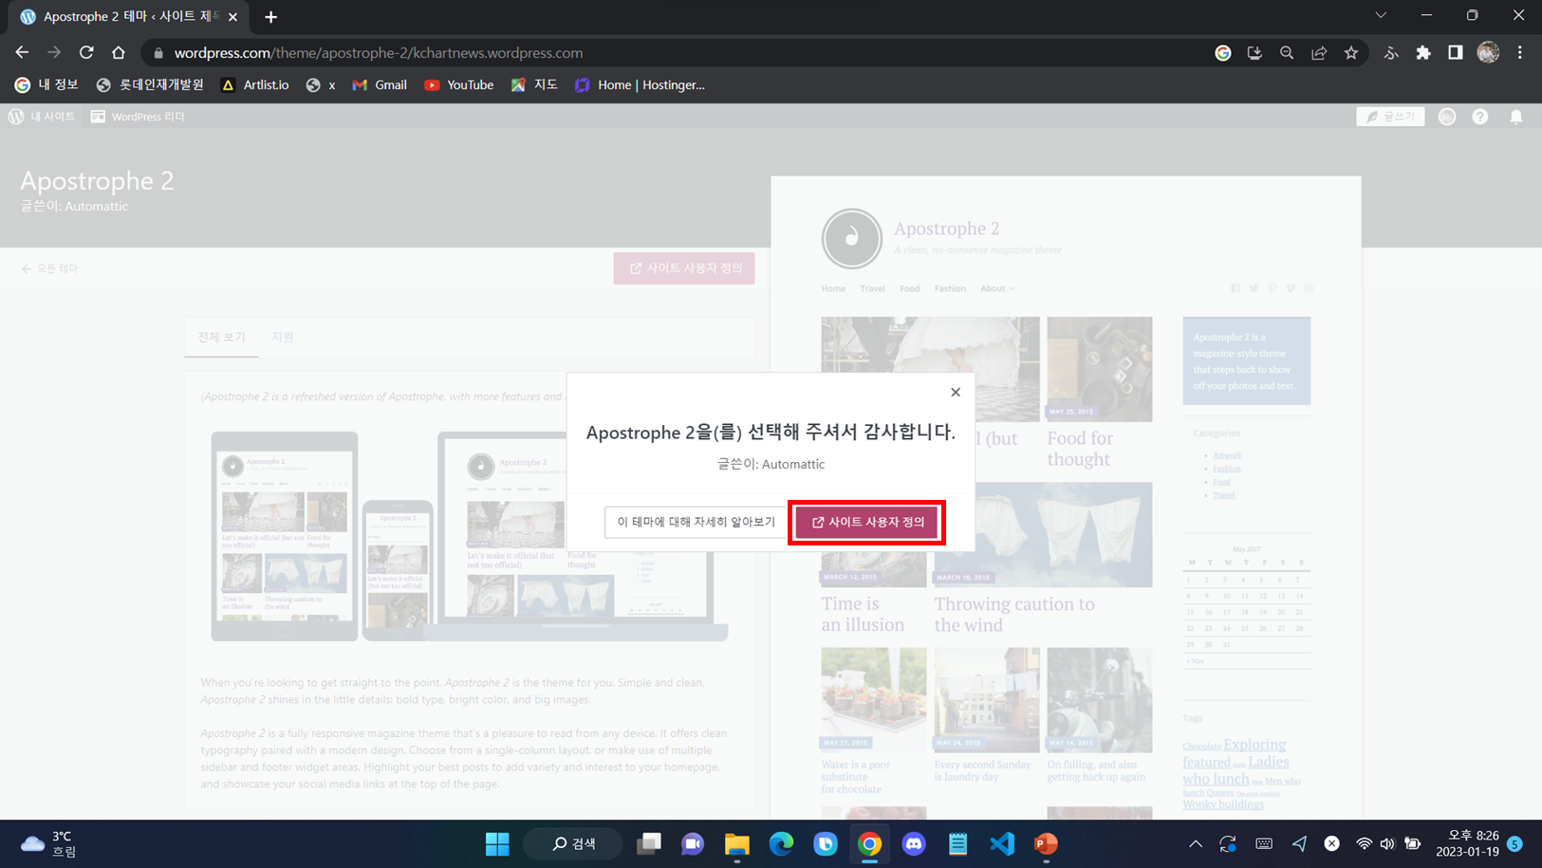Open '내 정보' bookmark

(46, 84)
